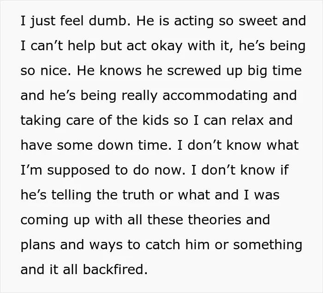Click the word "ways"
Screen dimensions: 323x293
pos(106,246)
